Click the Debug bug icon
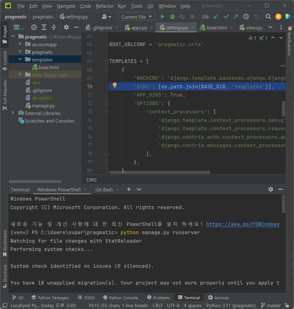This screenshot has height=309, width=294. pyautogui.click(x=173, y=17)
